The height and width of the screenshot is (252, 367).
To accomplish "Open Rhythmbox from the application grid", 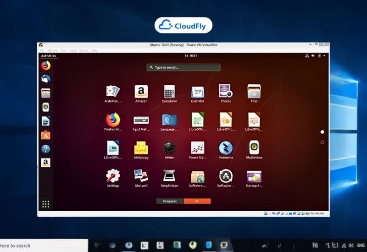I will tap(254, 150).
